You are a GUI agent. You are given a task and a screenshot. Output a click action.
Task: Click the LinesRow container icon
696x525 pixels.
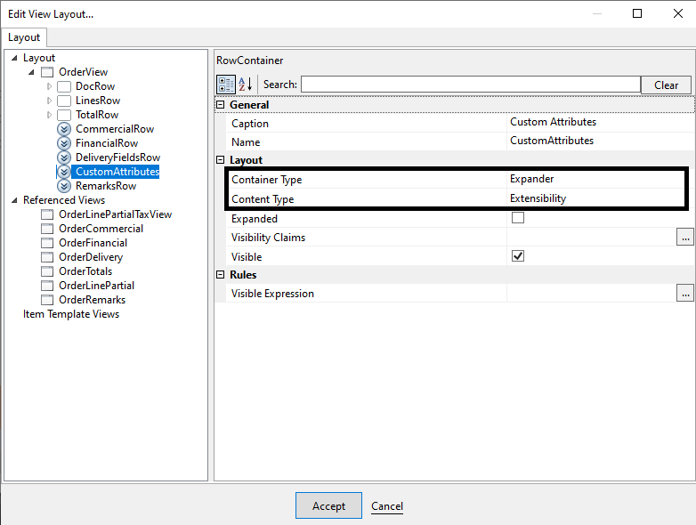[64, 101]
